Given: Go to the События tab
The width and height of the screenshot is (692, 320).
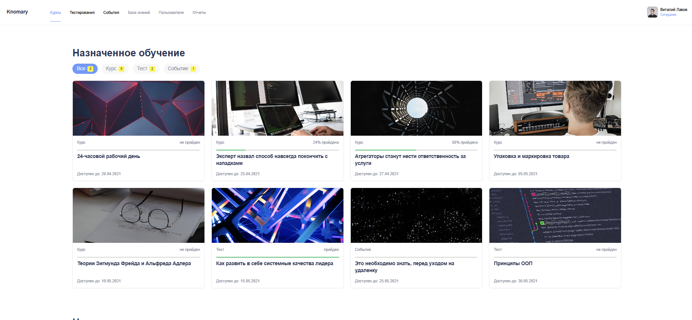Looking at the screenshot, I should pos(111,12).
